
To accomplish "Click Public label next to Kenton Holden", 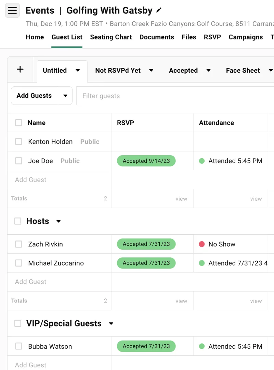I will tap(90, 141).
